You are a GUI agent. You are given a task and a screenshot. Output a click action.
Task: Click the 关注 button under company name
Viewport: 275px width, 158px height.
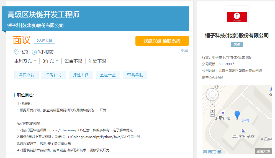[x=237, y=44]
